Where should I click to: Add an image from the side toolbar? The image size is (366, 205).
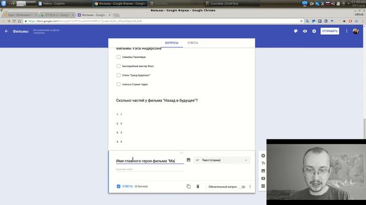(263, 171)
